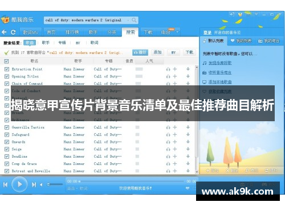Uncheck the Onwards checkbox
This screenshot has width=285, height=206.
click(x=7, y=142)
